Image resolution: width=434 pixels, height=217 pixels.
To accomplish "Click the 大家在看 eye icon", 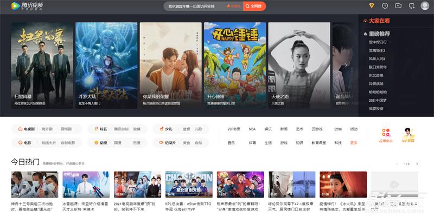I will [365, 21].
